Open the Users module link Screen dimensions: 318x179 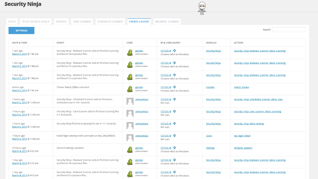point(209,136)
